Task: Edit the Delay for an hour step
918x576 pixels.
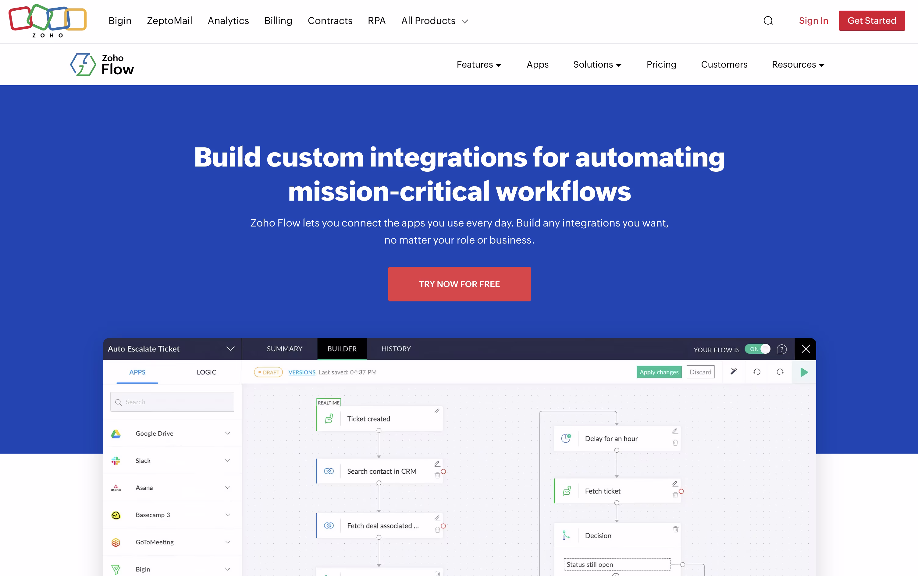Action: 675,431
